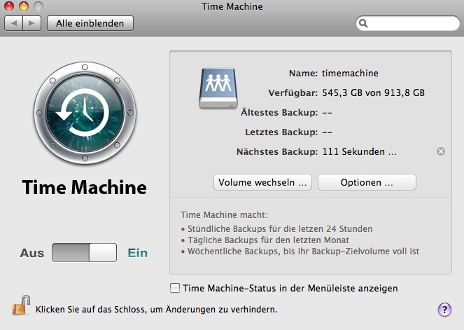This screenshot has height=330, width=464.
Task: Select the timemachine network volume icon
Action: click(218, 89)
